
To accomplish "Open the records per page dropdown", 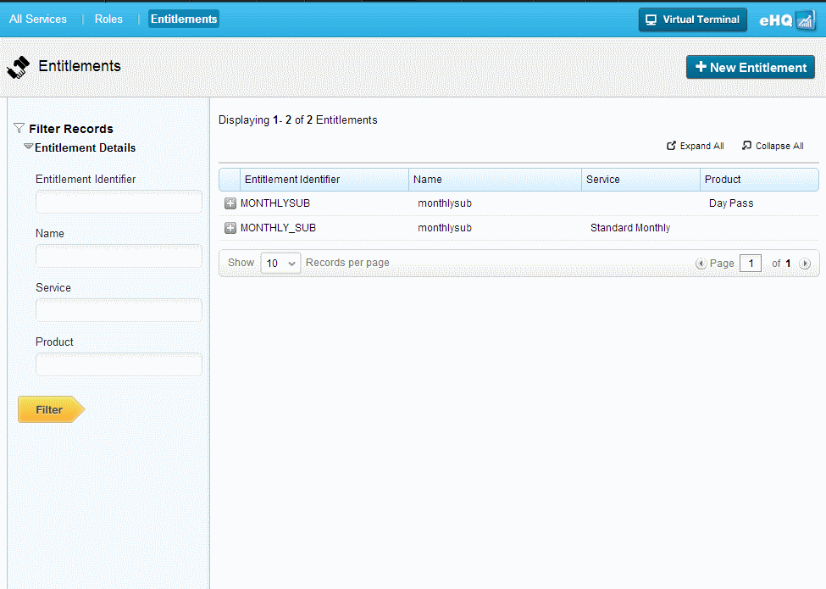I will pyautogui.click(x=280, y=264).
